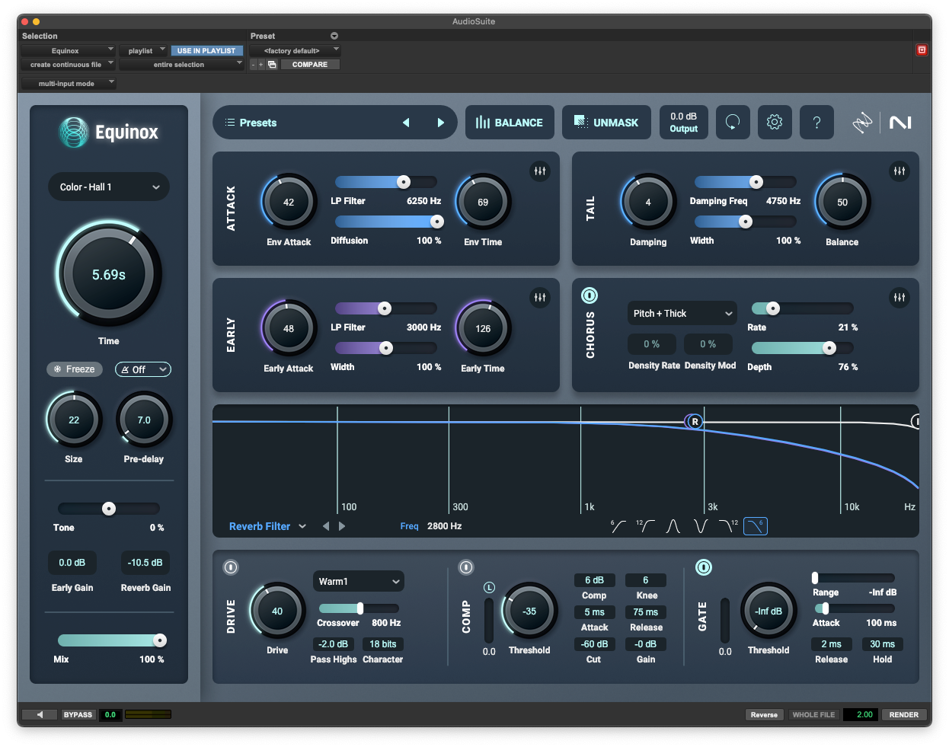
Task: Open the Warm1 drive type dropdown
Action: [x=358, y=582]
